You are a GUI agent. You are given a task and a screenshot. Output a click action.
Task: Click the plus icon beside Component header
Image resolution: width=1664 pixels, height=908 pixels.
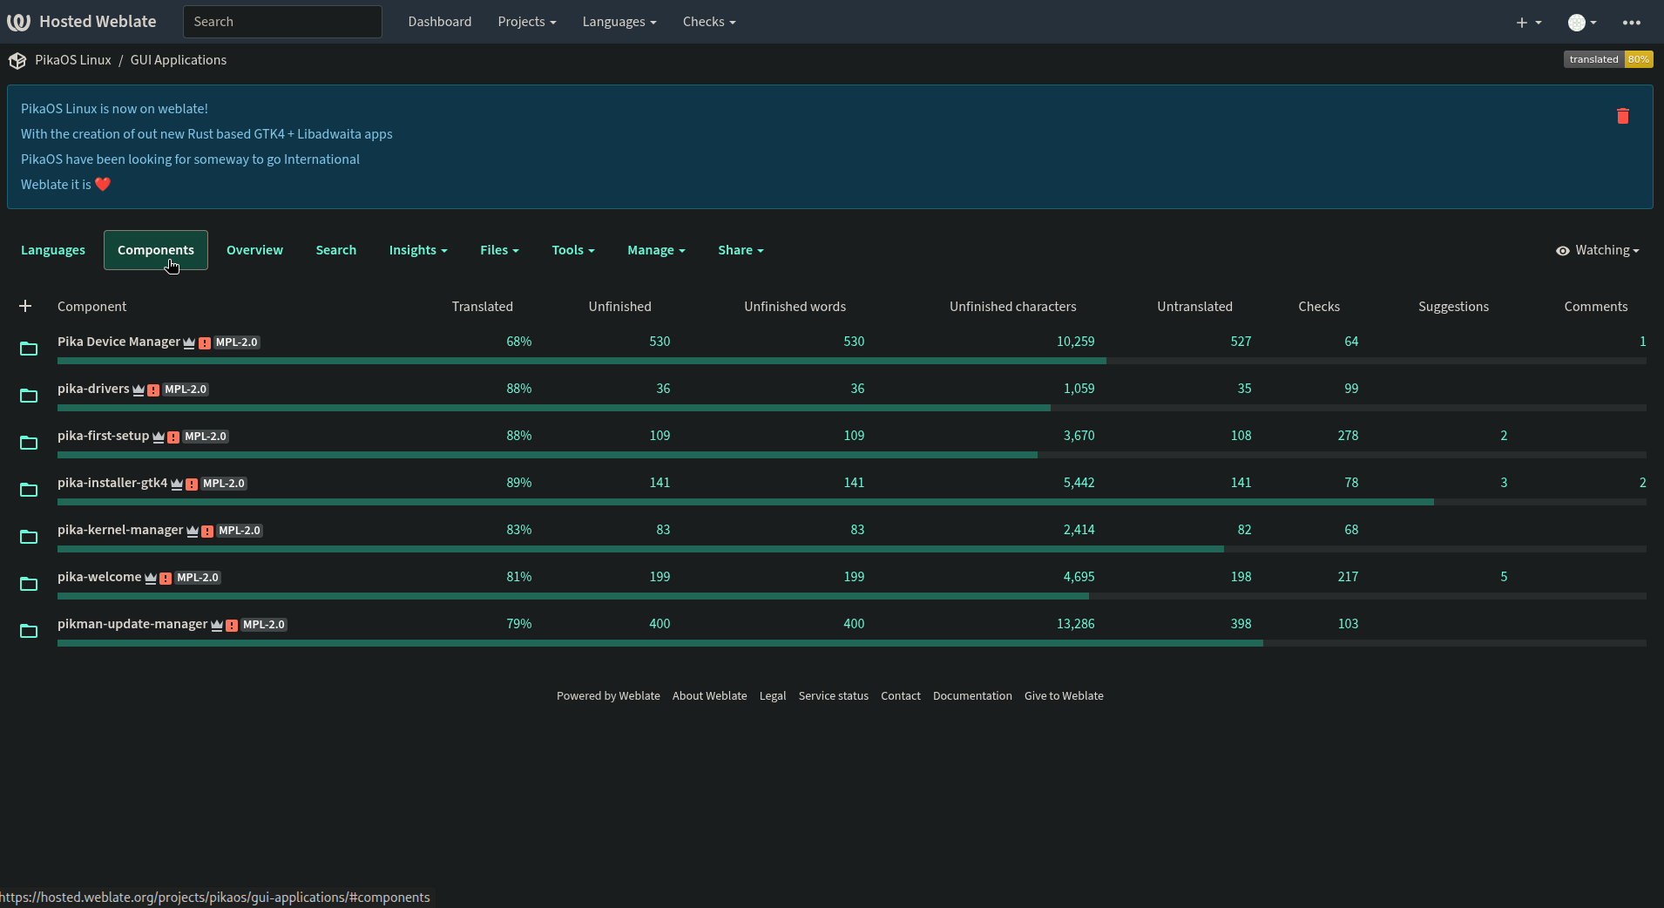[25, 306]
